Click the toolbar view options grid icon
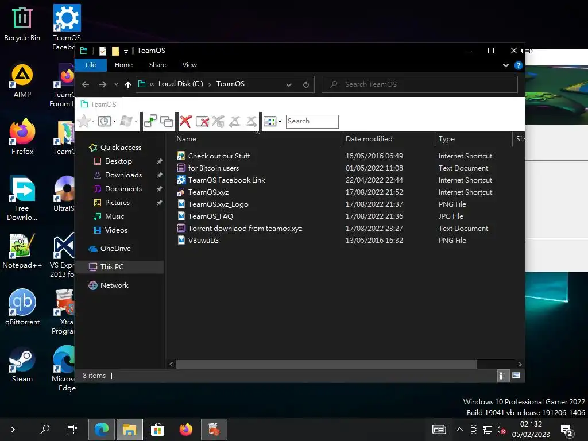 point(270,121)
